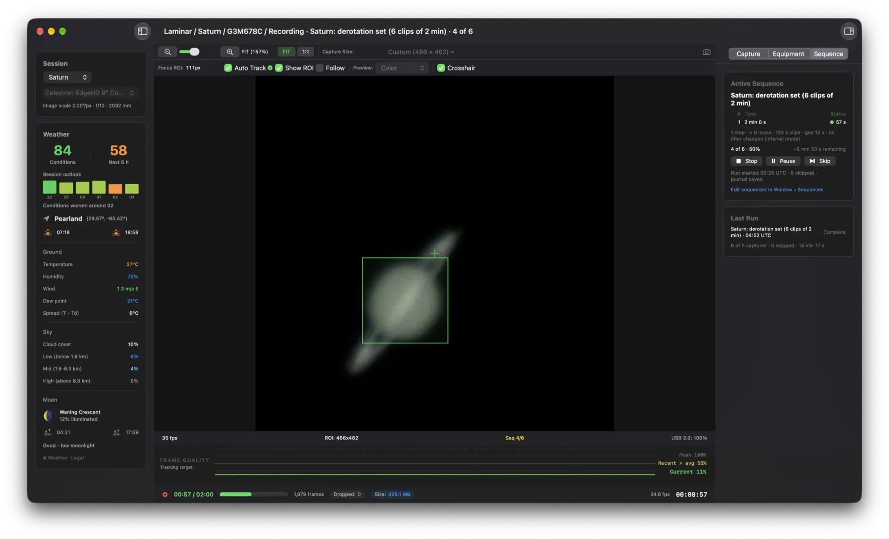Click the zoom in magnifier icon
This screenshot has width=889, height=539.
point(229,52)
